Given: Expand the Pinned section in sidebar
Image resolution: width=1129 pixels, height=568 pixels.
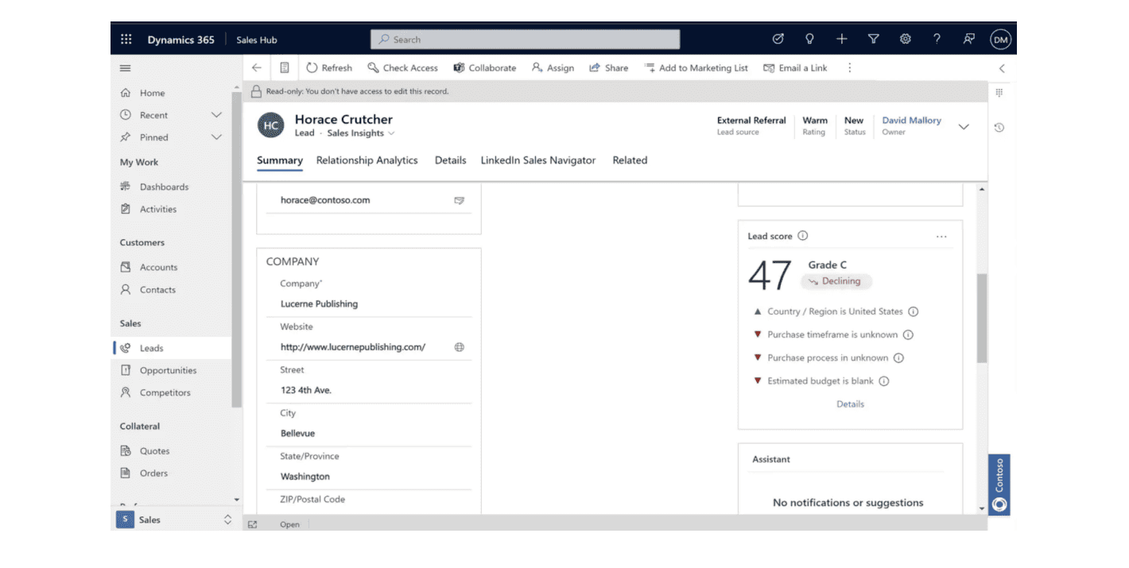Looking at the screenshot, I should [216, 137].
